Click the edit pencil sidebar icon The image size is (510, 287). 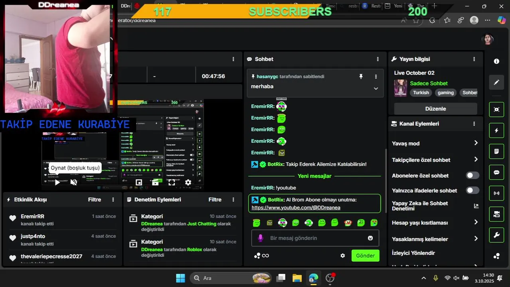tap(496, 82)
